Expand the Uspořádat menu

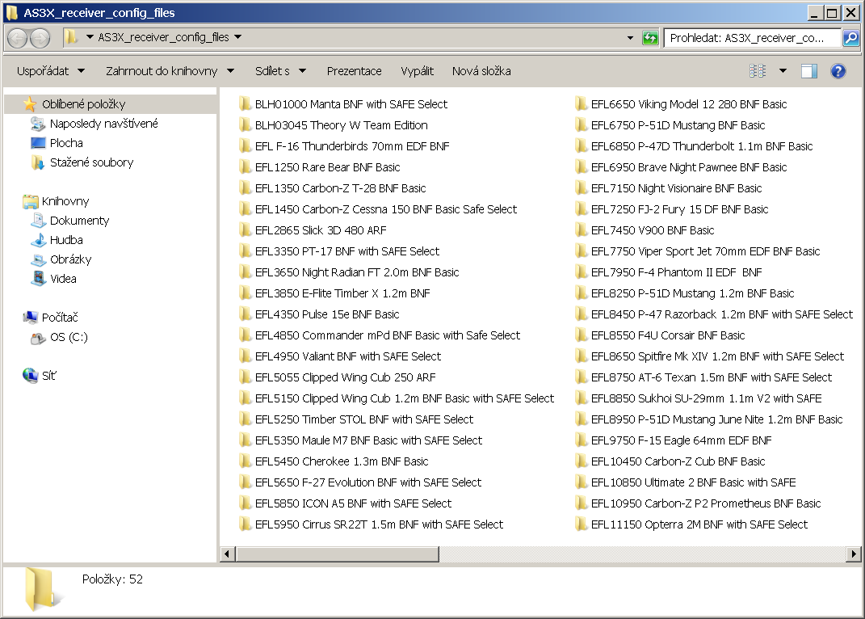50,71
